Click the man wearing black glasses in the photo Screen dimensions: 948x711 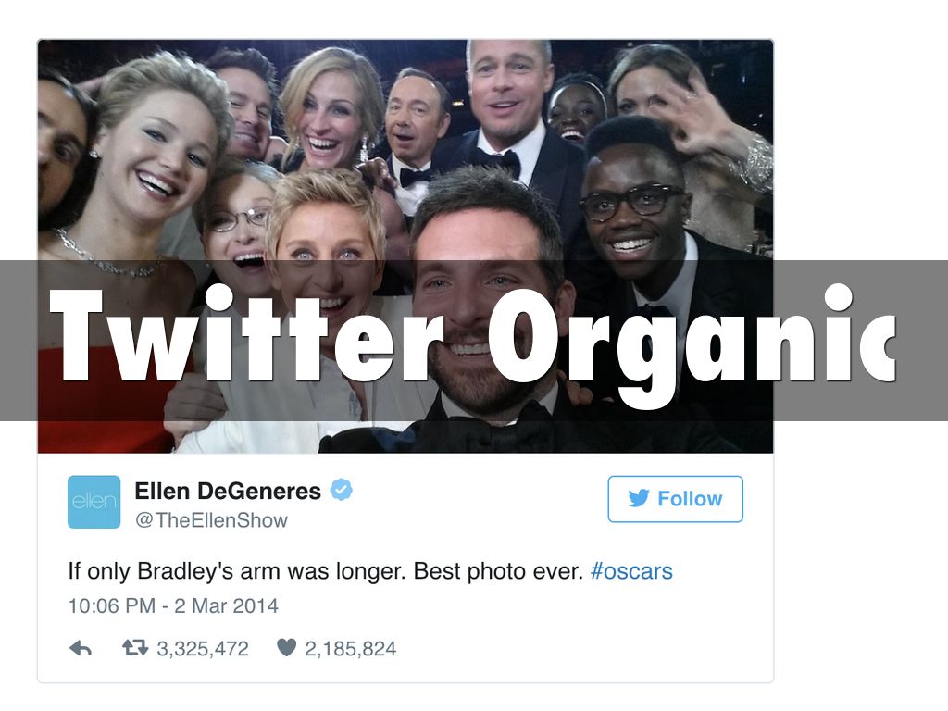coord(633,206)
